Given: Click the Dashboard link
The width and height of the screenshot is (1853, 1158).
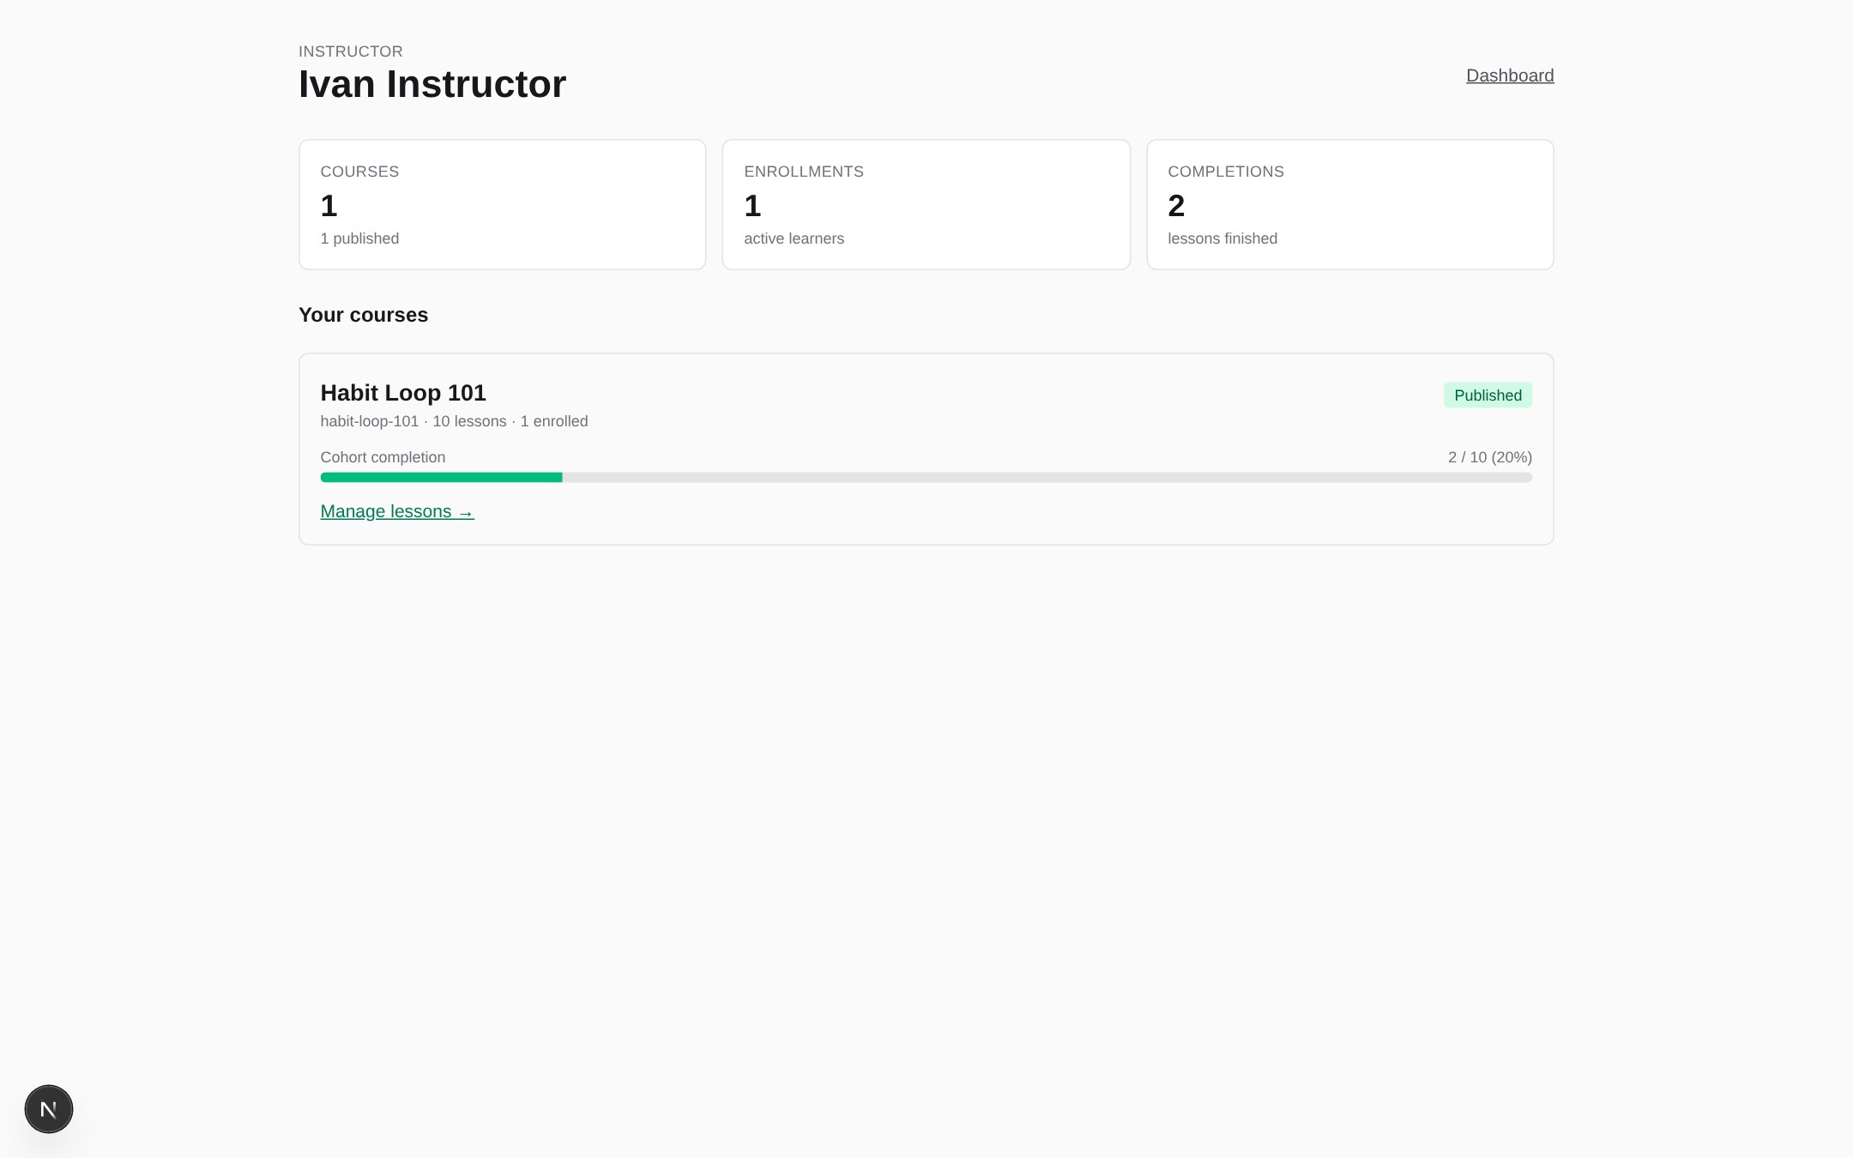Looking at the screenshot, I should (x=1508, y=75).
